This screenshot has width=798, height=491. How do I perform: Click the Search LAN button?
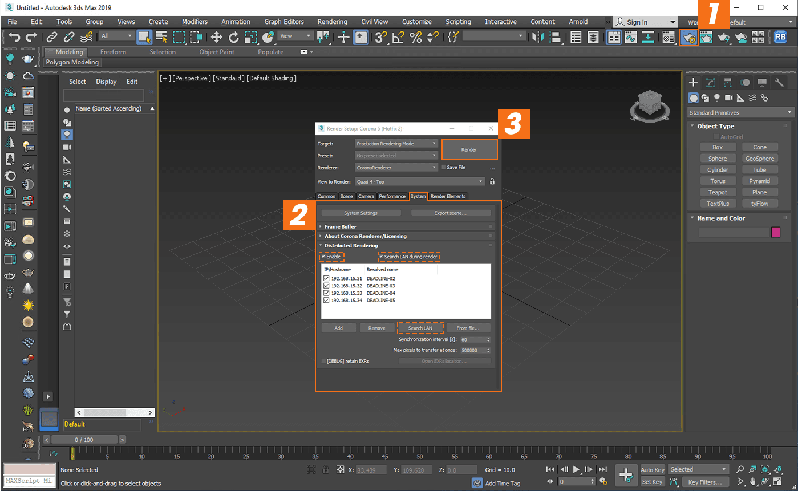[420, 327]
